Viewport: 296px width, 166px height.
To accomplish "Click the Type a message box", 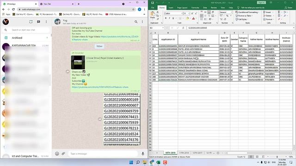I will (x=103, y=154).
